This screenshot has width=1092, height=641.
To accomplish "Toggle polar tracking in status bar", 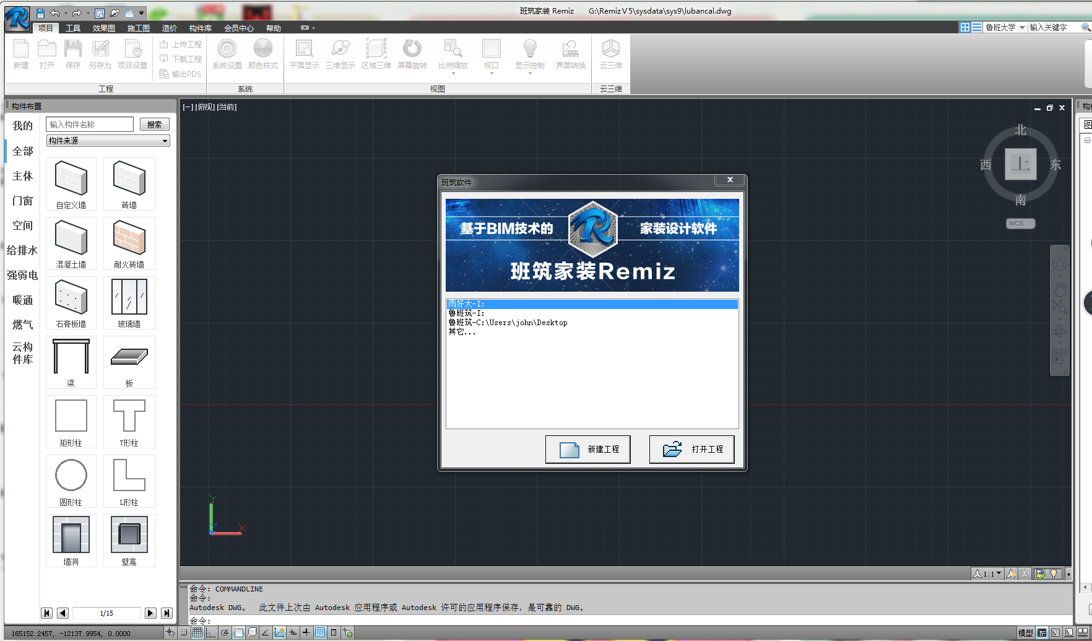I will point(224,632).
